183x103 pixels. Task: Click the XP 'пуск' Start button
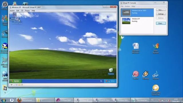point(15,81)
